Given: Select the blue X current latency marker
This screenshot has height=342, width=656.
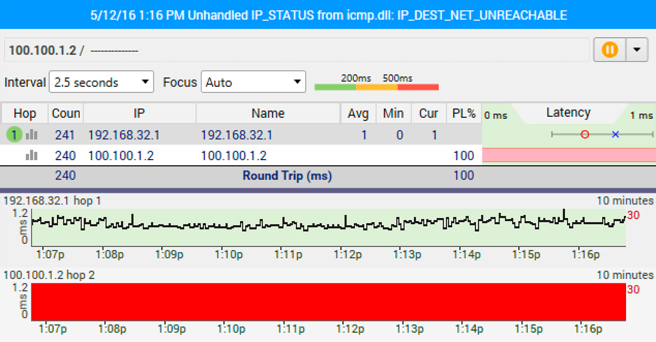Looking at the screenshot, I should (615, 134).
